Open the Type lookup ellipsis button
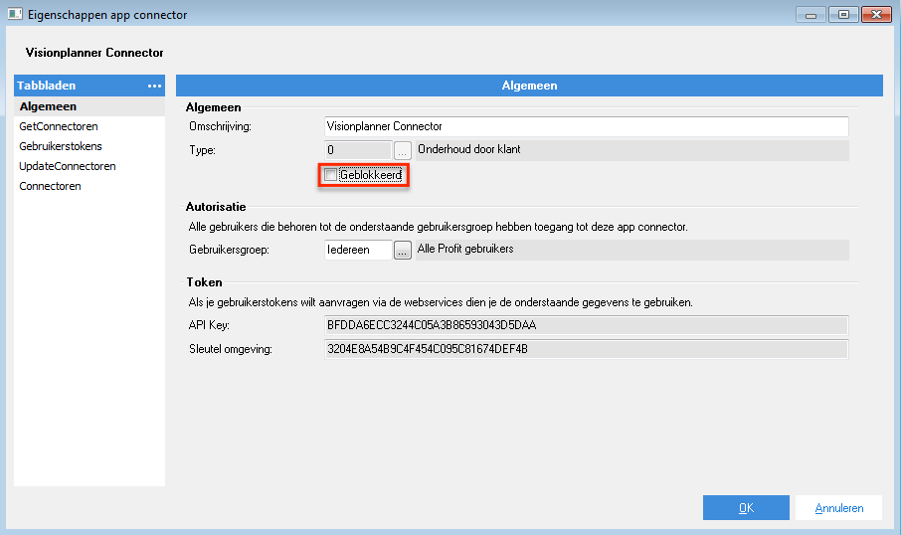901x535 pixels. 402,150
